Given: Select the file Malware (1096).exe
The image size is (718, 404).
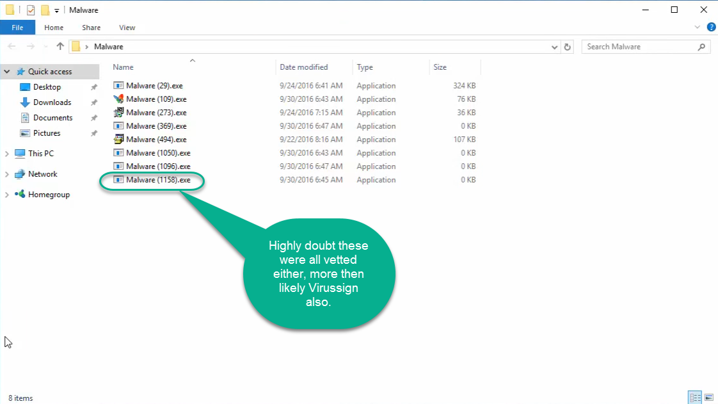Looking at the screenshot, I should pos(158,166).
